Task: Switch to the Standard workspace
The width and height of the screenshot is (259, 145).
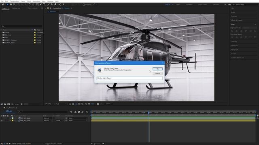Action: [x=189, y=4]
